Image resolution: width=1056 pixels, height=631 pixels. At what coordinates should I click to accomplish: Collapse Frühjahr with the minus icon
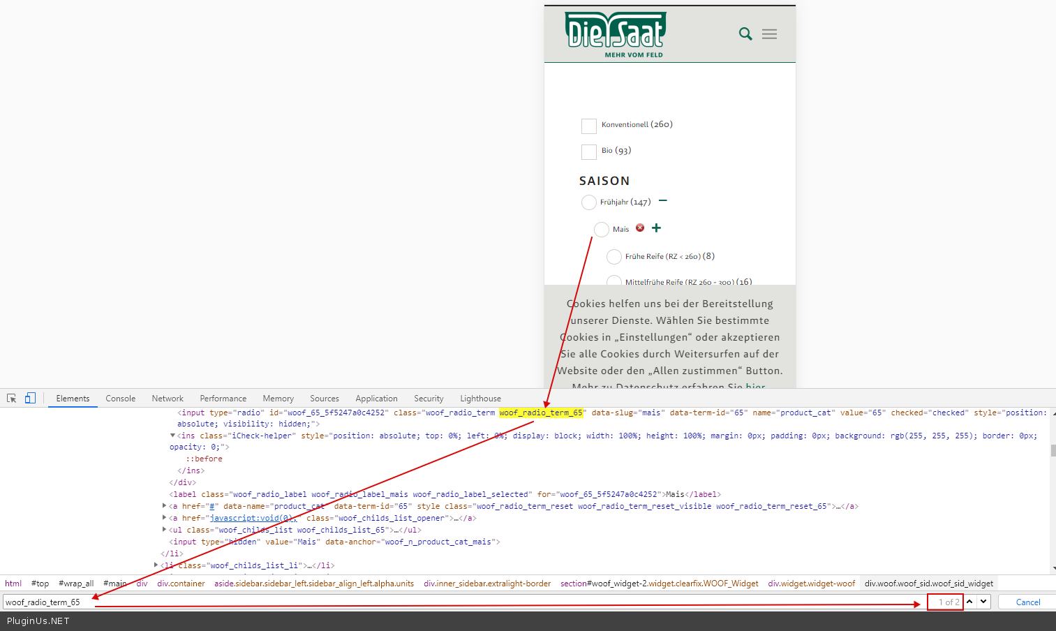[x=663, y=201]
